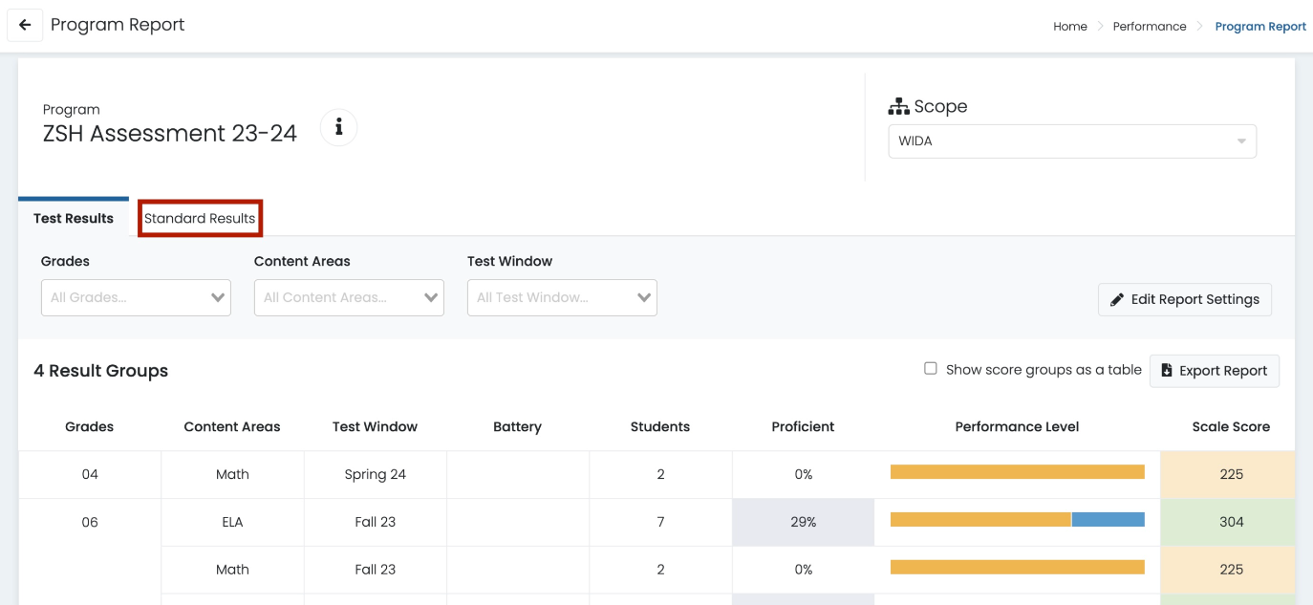This screenshot has width=1313, height=605.
Task: Click the Proficient column header
Action: click(x=803, y=427)
